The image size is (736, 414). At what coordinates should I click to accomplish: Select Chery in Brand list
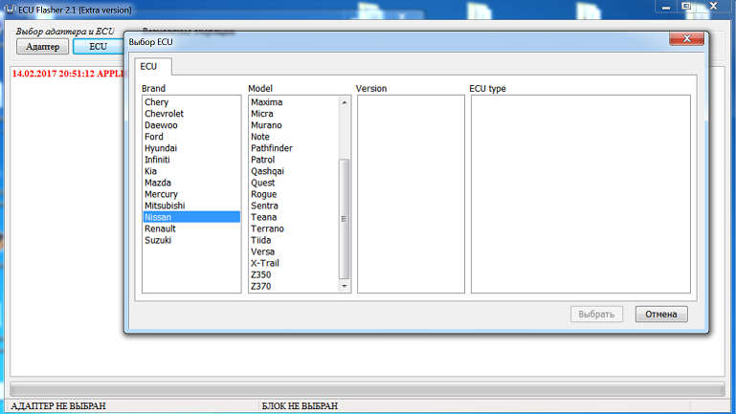pos(191,102)
